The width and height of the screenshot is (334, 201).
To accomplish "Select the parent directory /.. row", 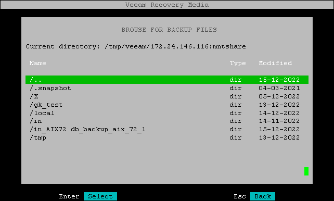I will coord(167,80).
